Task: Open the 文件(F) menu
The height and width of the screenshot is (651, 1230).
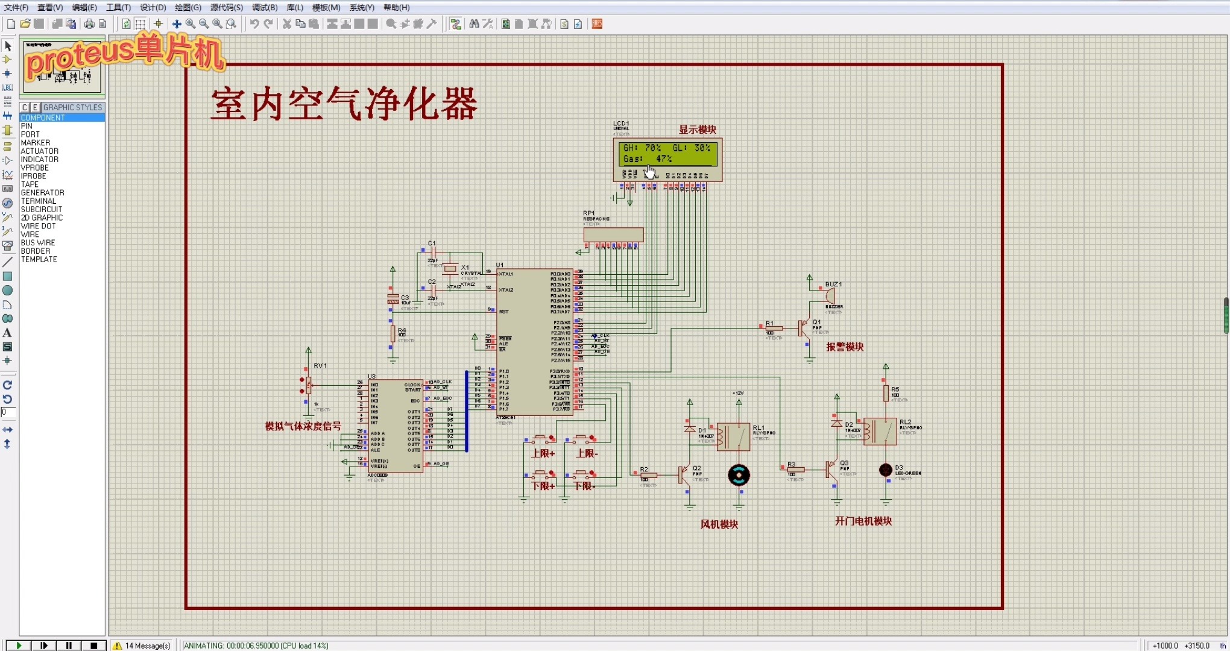Action: [16, 7]
